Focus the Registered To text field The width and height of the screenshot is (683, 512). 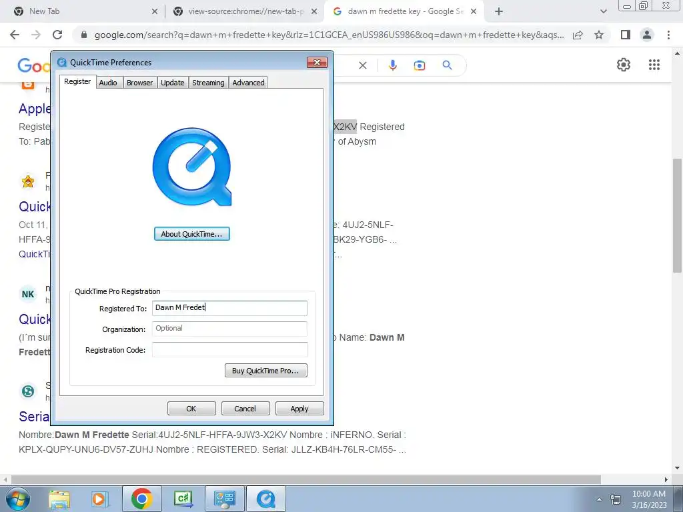click(229, 308)
